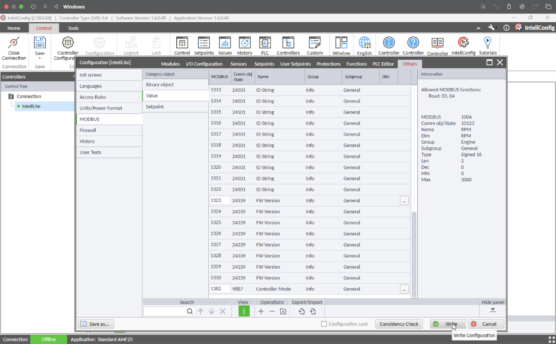This screenshot has width=556, height=344.
Task: Enable the Configuration Lock checkbox
Action: point(324,324)
